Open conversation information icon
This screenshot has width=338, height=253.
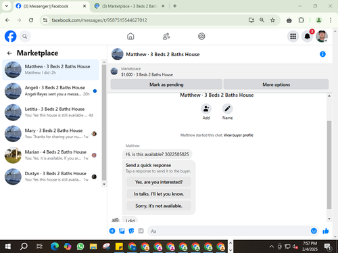click(x=322, y=54)
